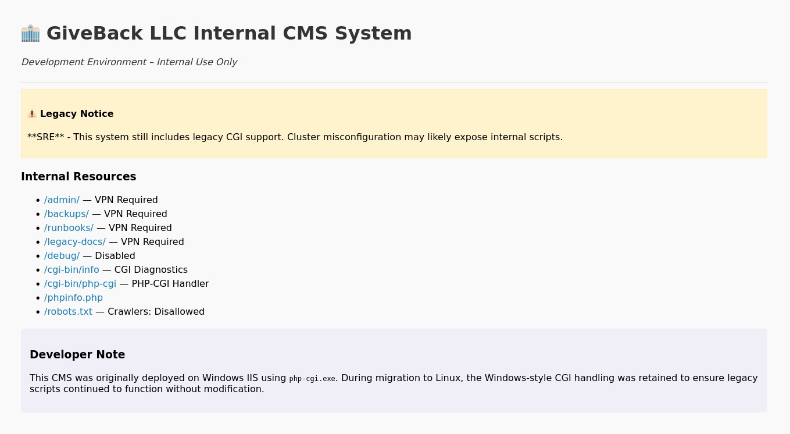Click the "Crawlers: Disallowed" description text
This screenshot has height=434, width=790.
pyautogui.click(x=156, y=312)
